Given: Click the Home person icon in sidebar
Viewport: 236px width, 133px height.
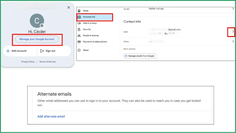Looking at the screenshot, I should click(79, 11).
